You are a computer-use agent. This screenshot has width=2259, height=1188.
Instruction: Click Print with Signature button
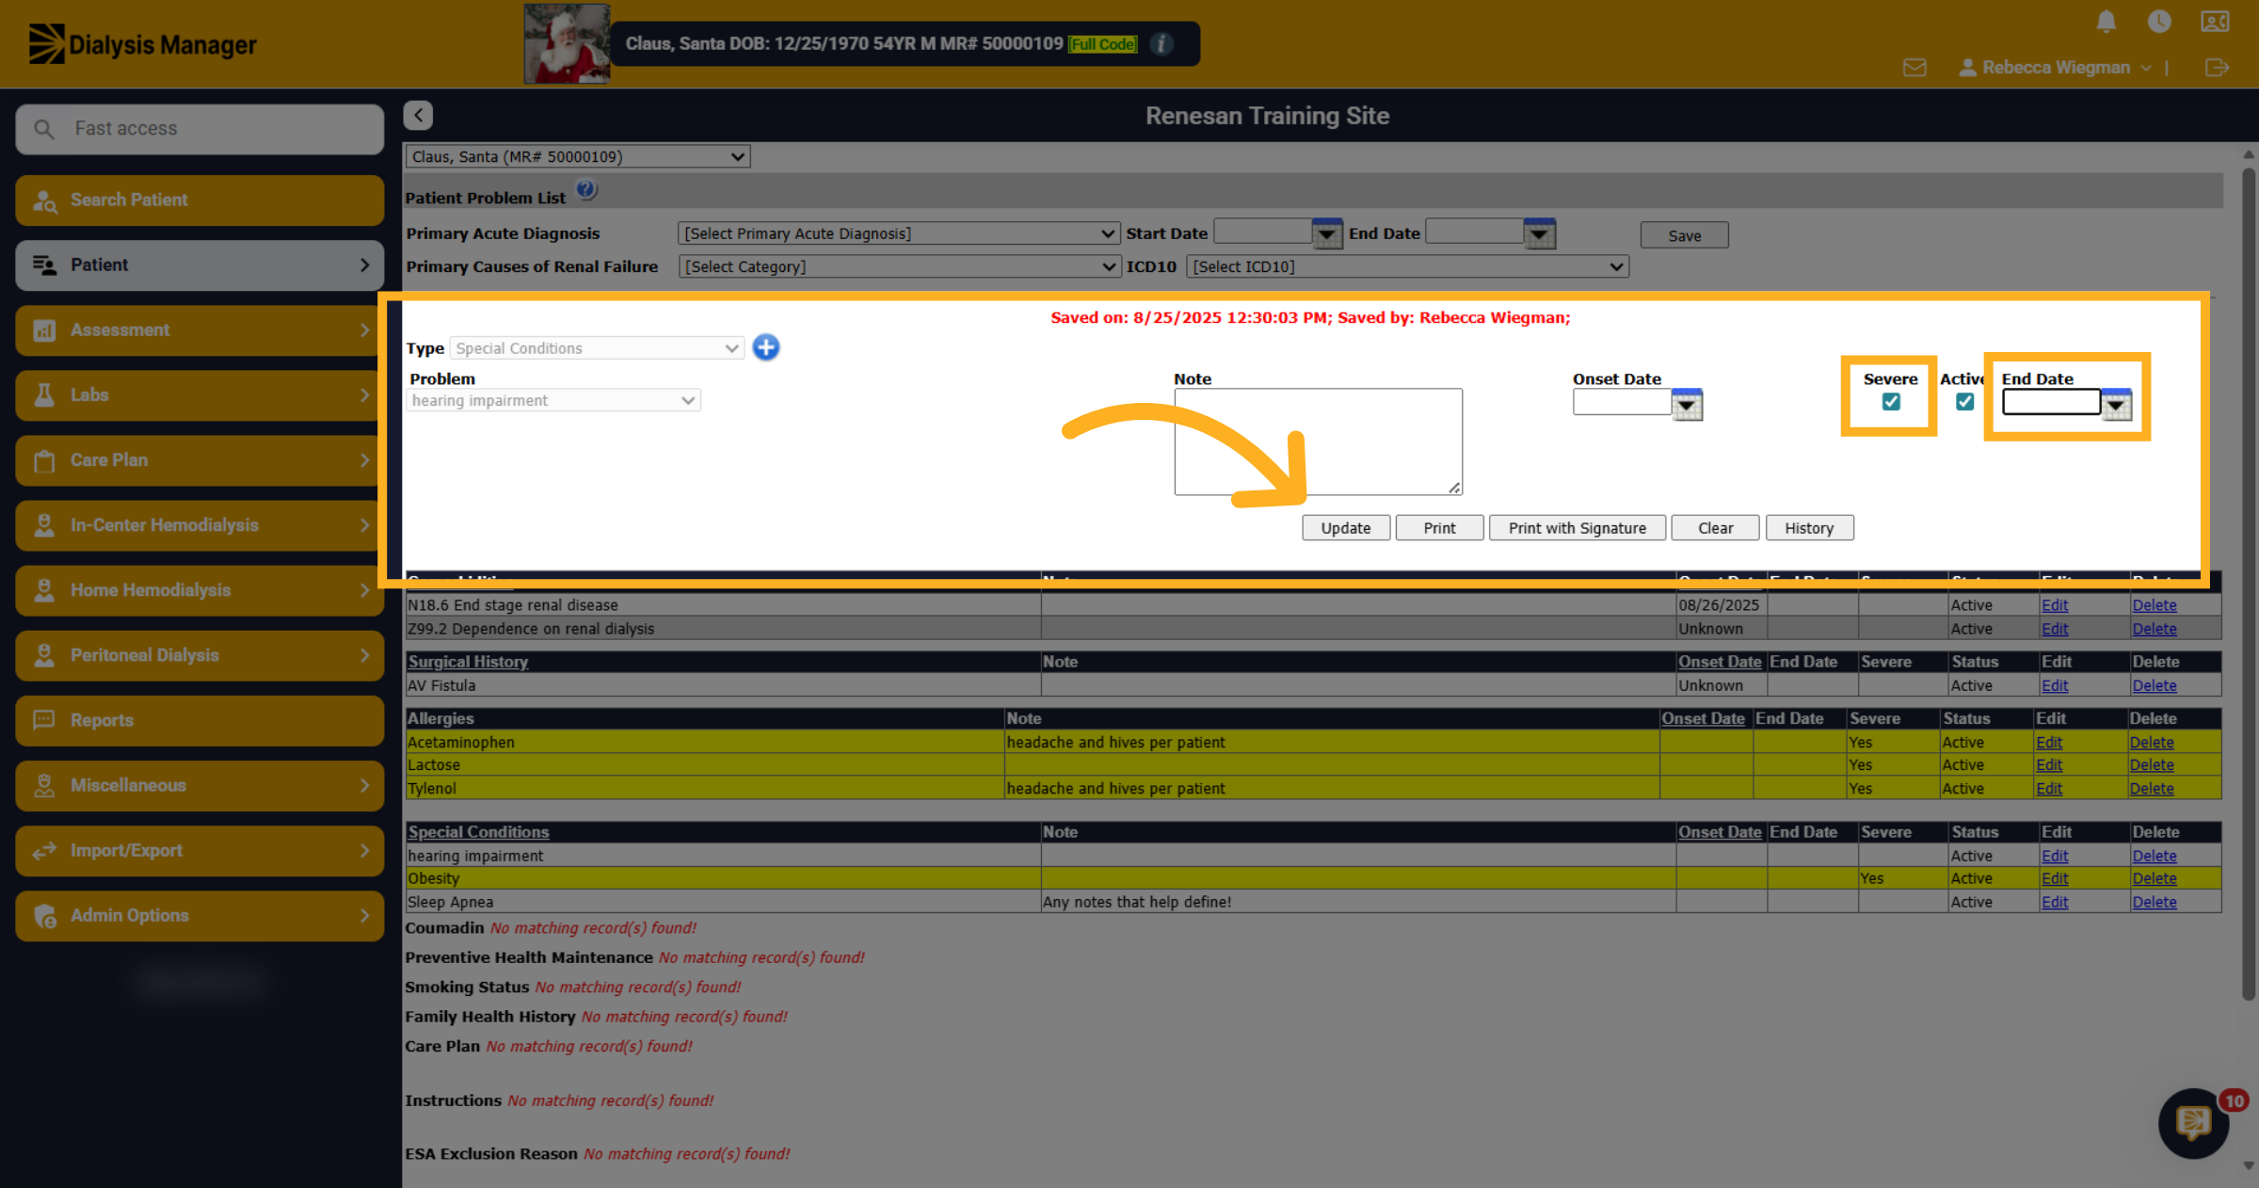1578,528
